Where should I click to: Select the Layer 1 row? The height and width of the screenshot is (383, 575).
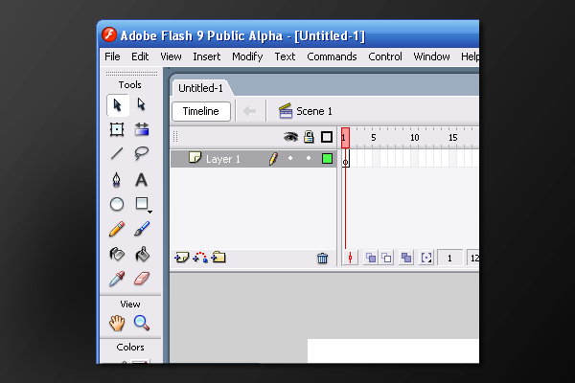[253, 159]
